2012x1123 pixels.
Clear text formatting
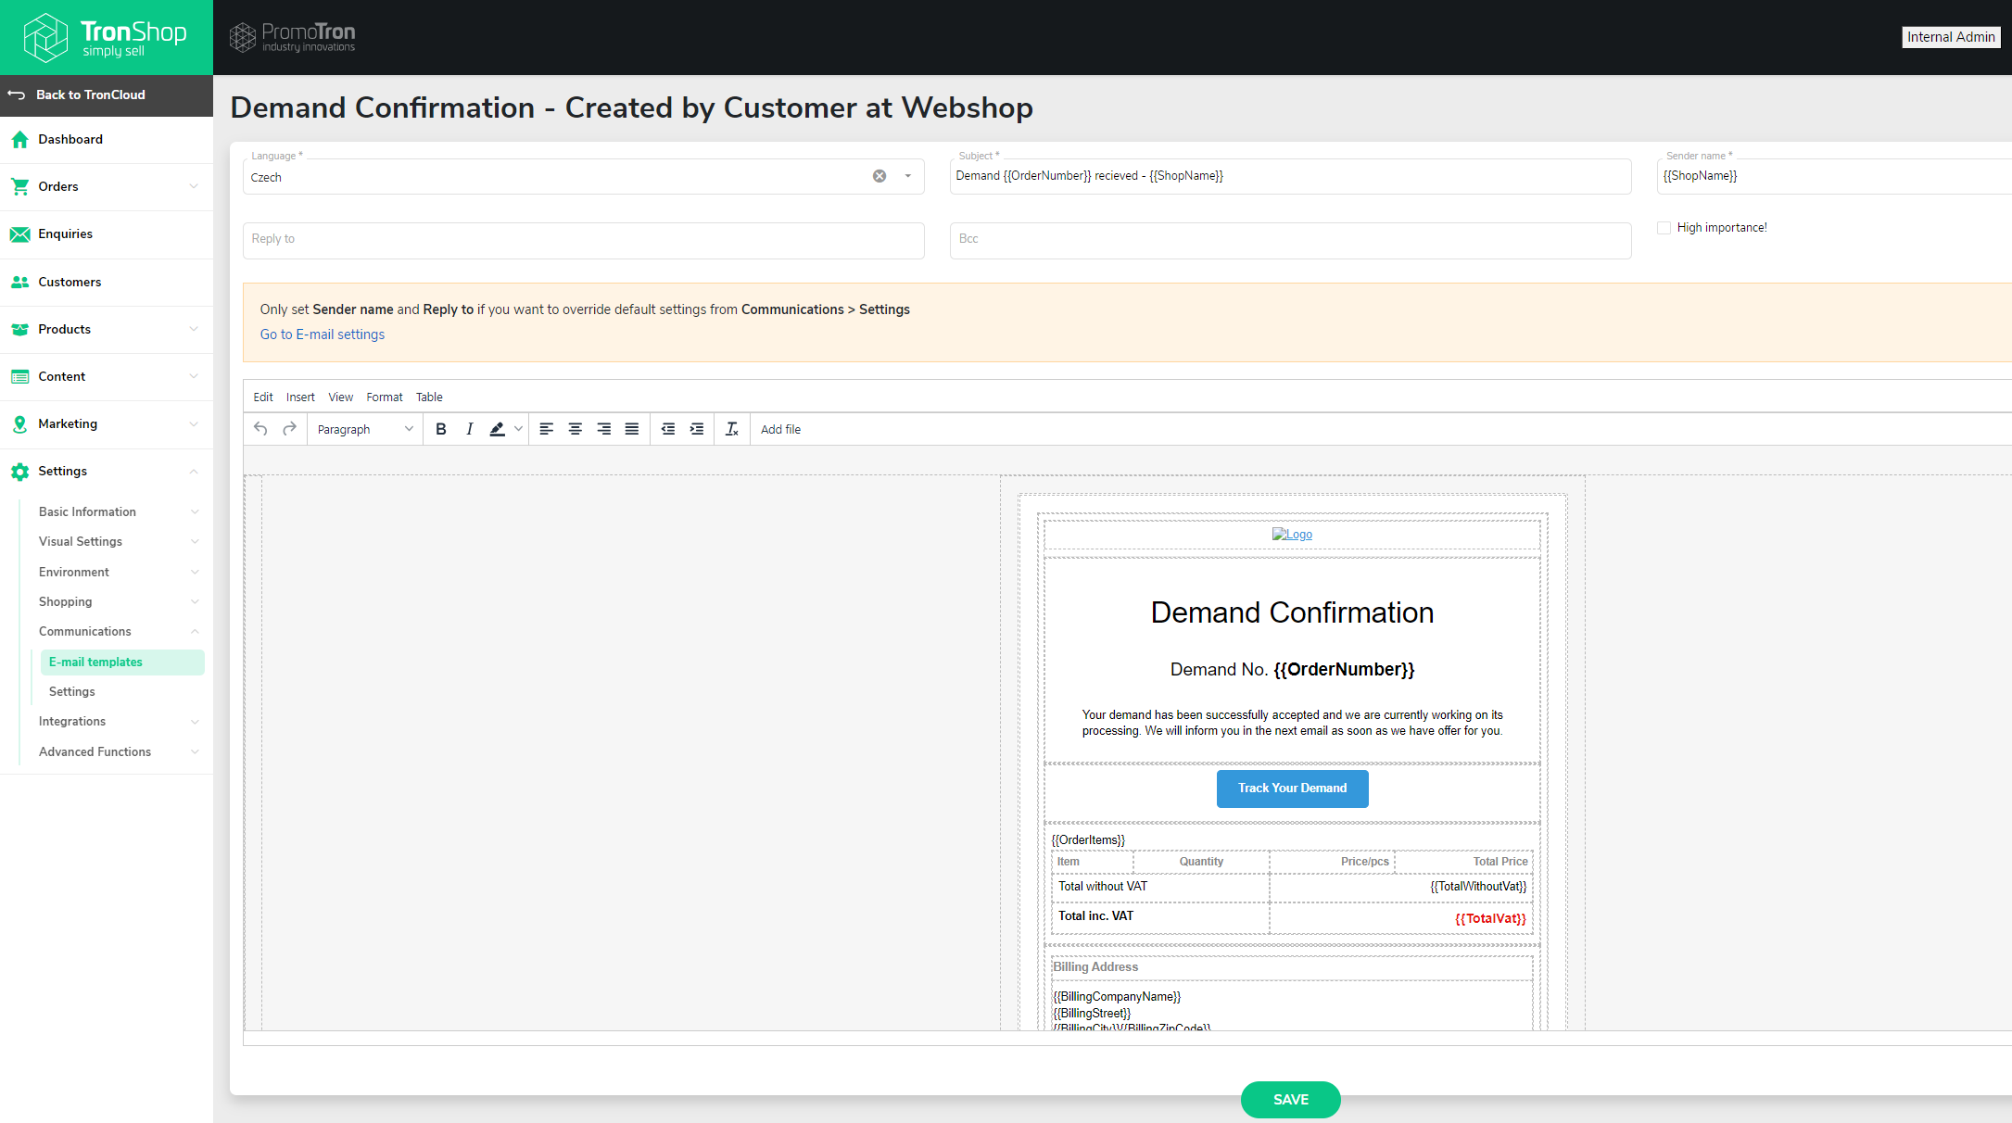pos(732,429)
